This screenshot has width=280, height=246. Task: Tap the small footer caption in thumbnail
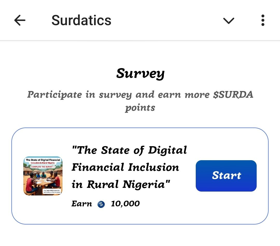point(52,191)
